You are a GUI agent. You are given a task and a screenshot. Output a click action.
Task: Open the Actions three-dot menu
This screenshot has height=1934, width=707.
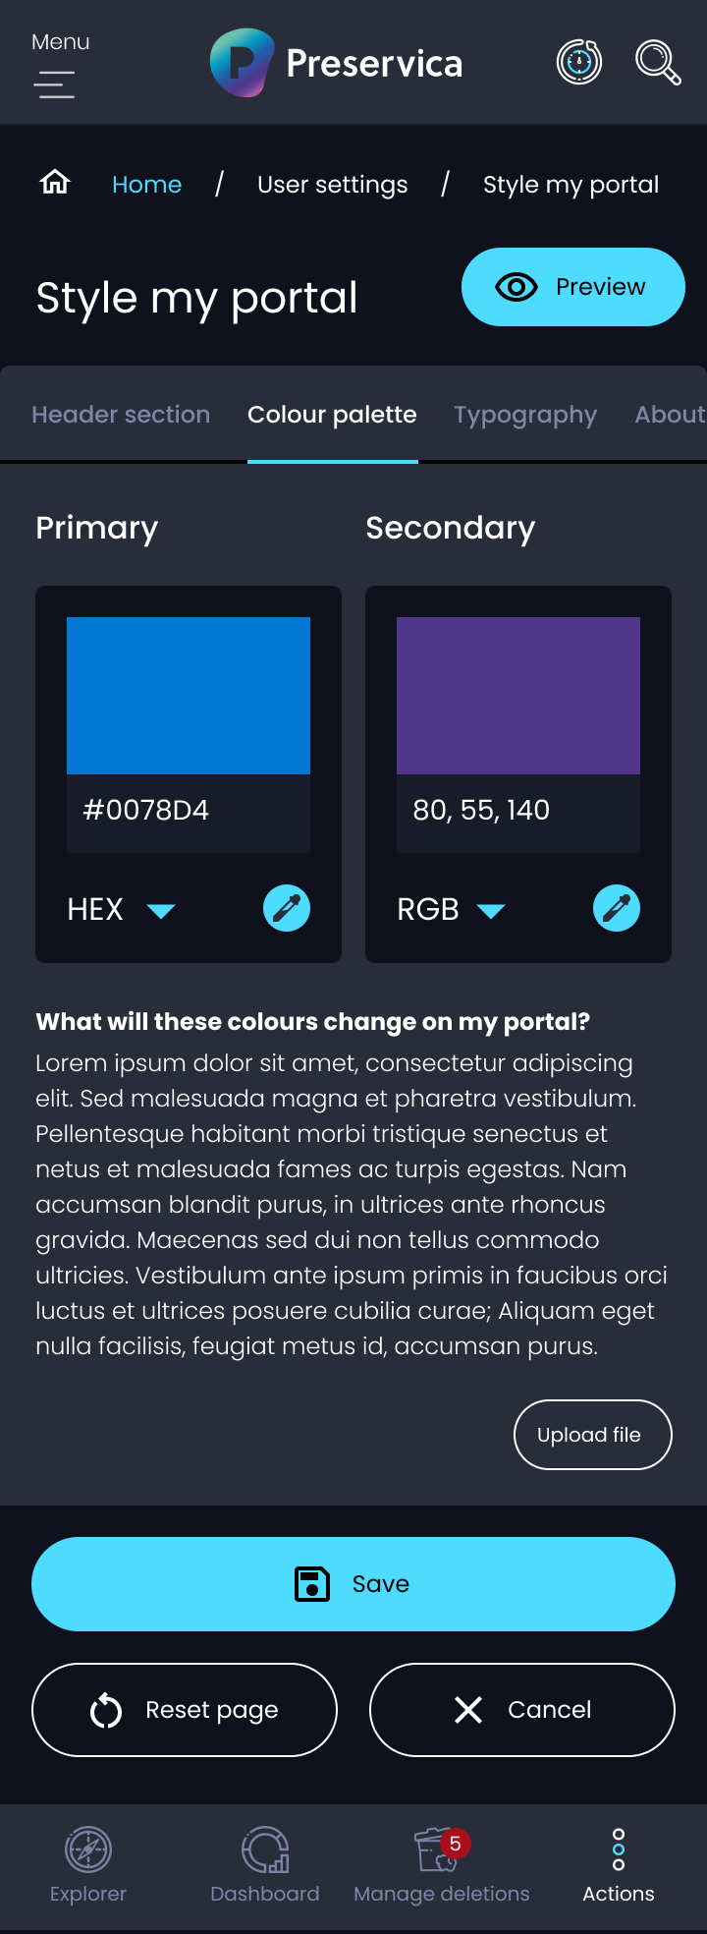(x=619, y=1865)
